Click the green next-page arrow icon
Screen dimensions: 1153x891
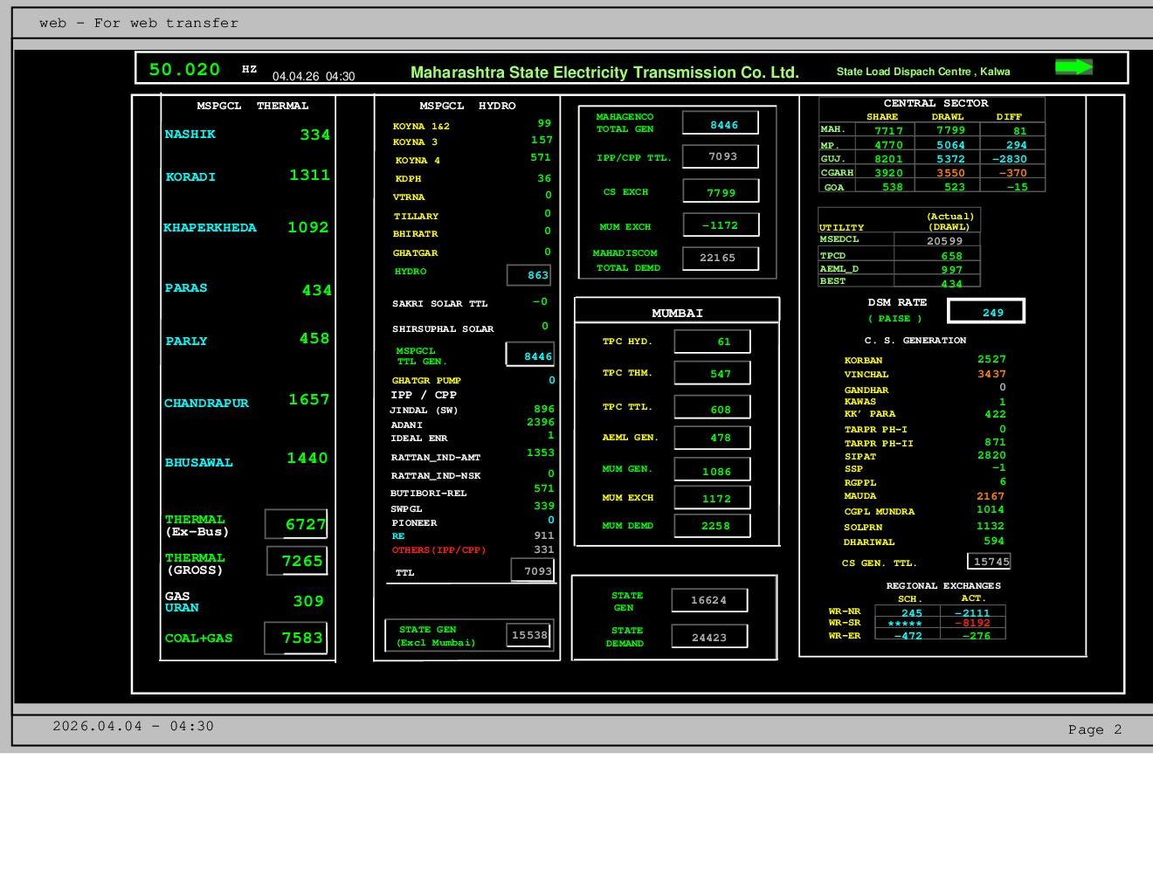[x=1074, y=67]
